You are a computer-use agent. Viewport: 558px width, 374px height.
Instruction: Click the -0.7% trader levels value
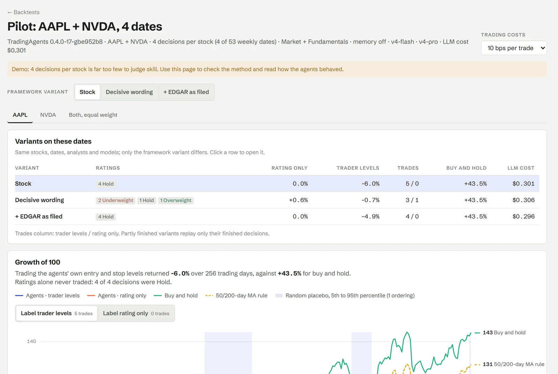370,200
